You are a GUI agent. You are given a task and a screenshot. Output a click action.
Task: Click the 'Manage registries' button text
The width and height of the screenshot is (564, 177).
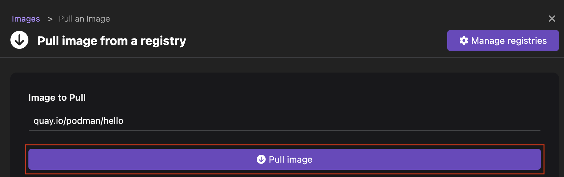point(509,41)
